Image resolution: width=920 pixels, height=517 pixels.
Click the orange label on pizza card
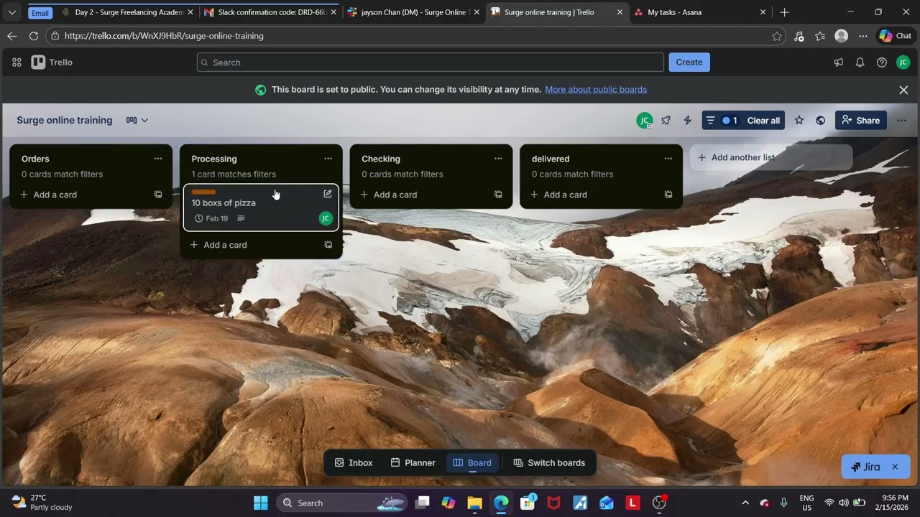pyautogui.click(x=203, y=192)
